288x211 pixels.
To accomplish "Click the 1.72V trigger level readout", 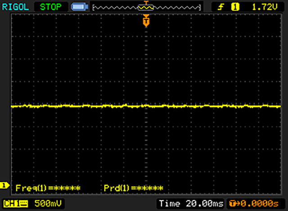I will (265, 7).
